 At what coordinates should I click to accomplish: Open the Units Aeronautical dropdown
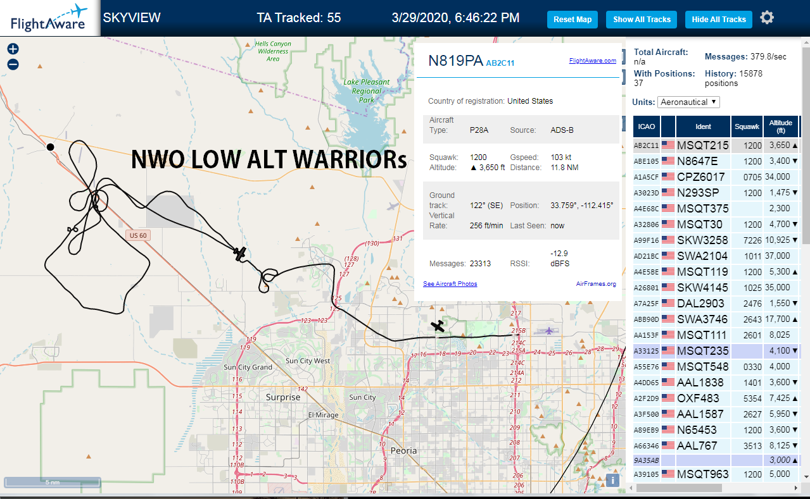click(x=688, y=102)
